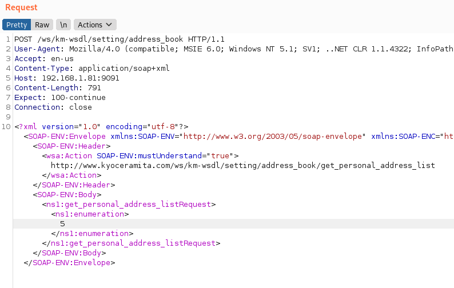The image size is (454, 288).
Task: Click the get_personal_address_listRequest opening tag
Action: [x=129, y=204]
